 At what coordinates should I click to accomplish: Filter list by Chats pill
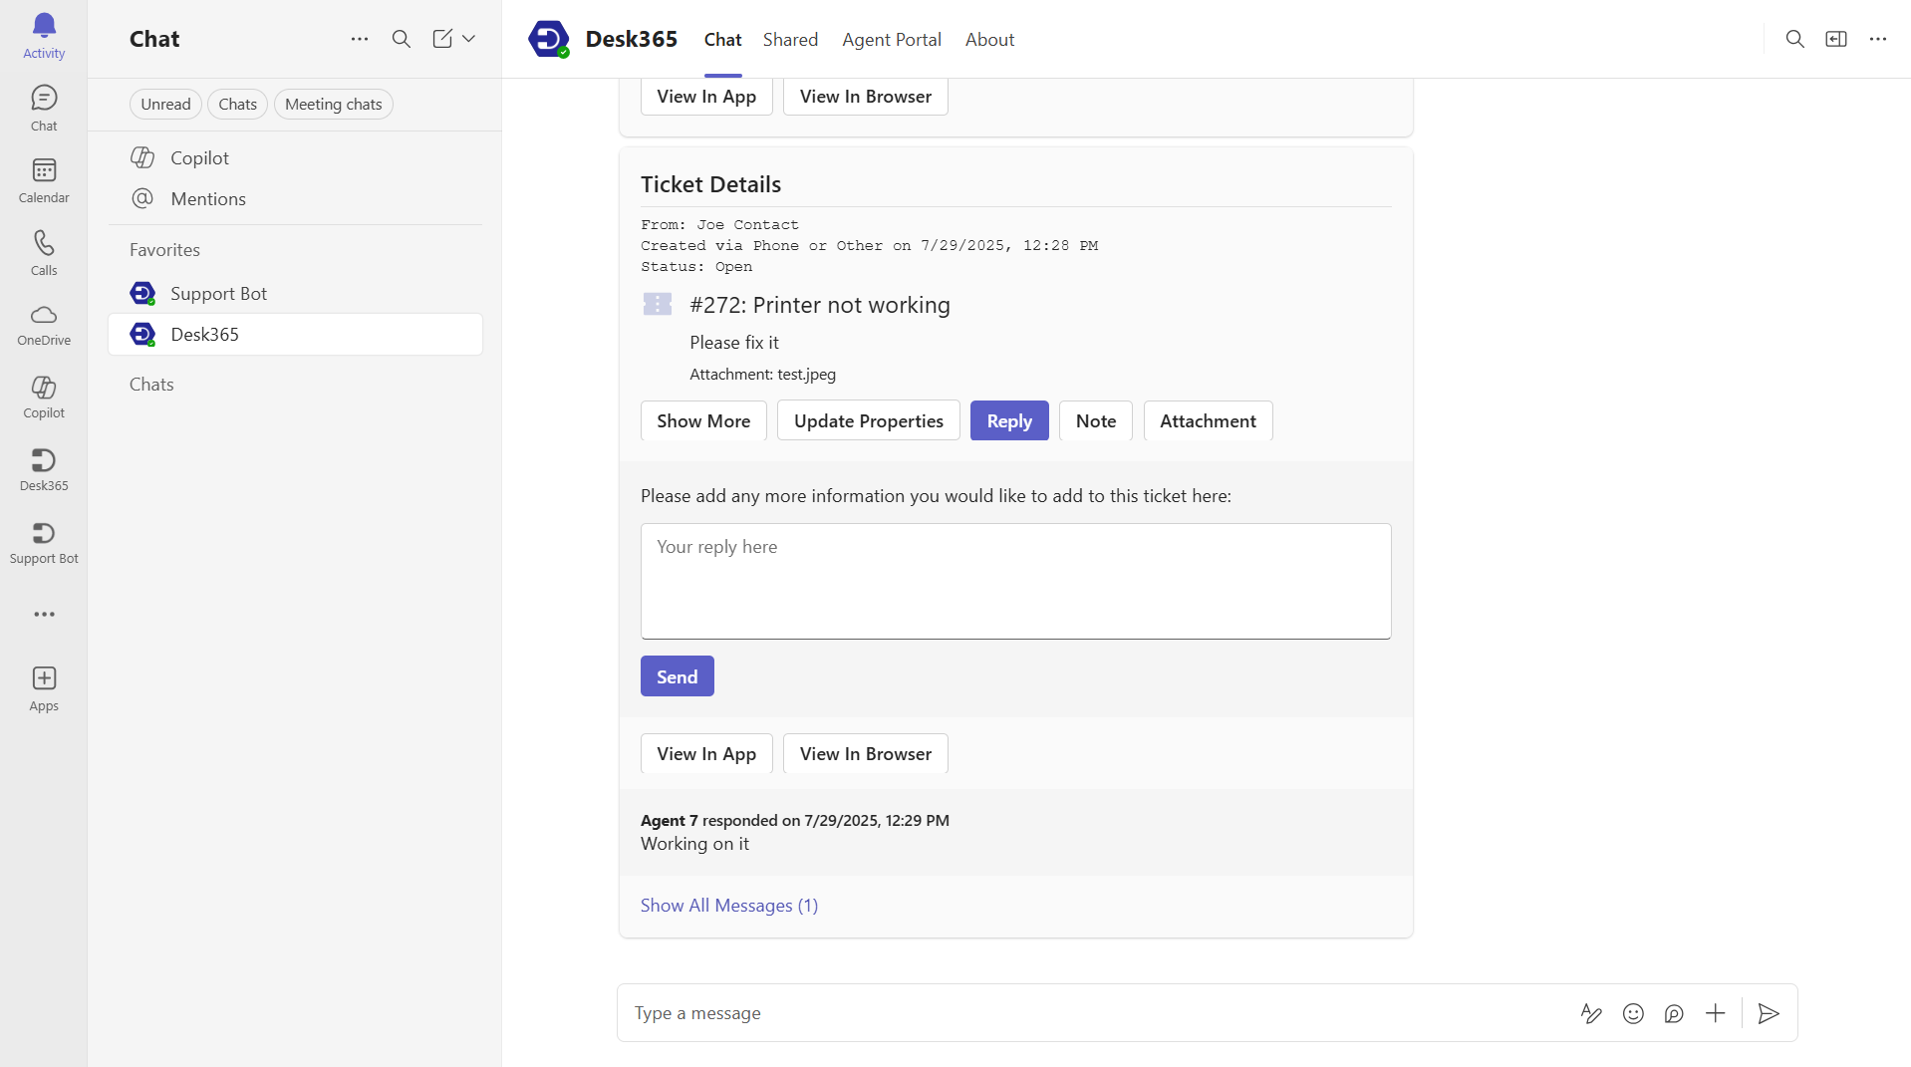[x=237, y=104]
